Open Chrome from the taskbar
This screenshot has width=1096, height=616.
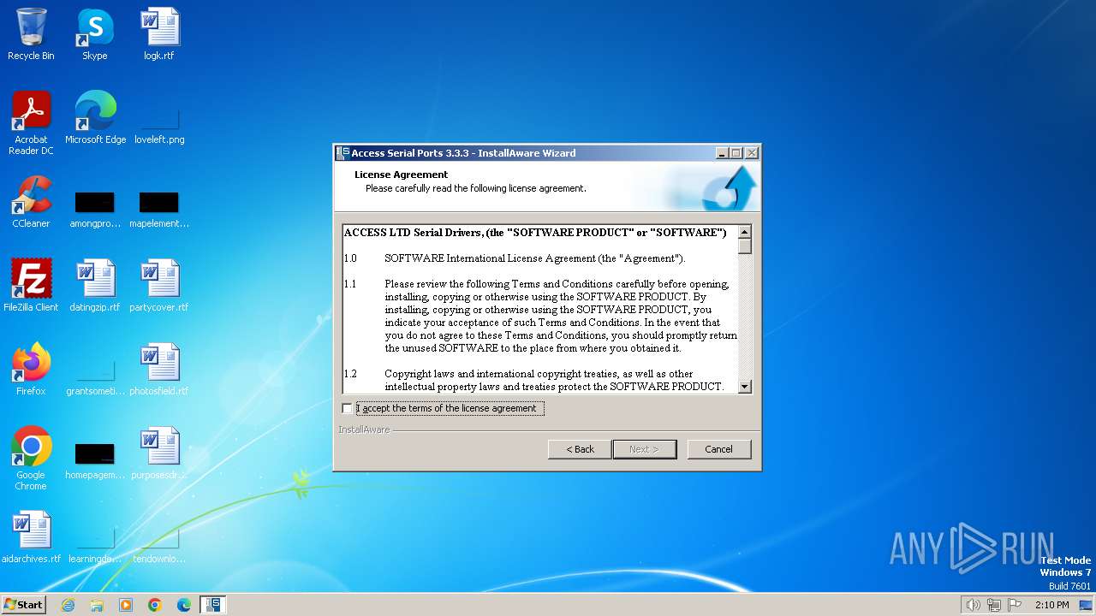click(x=155, y=605)
